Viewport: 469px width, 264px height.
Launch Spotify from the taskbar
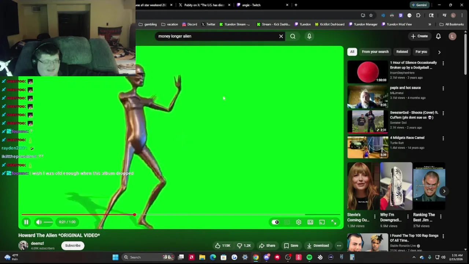pos(309,257)
